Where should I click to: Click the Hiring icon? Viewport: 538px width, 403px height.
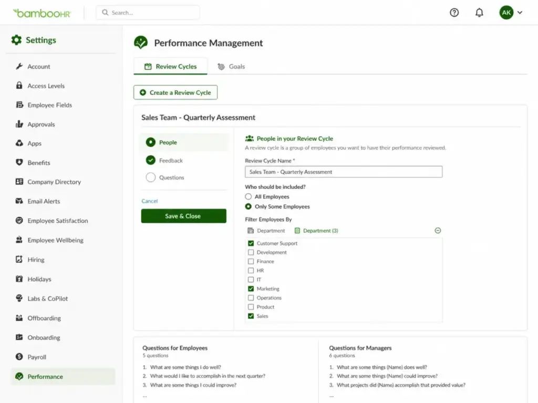(x=19, y=259)
